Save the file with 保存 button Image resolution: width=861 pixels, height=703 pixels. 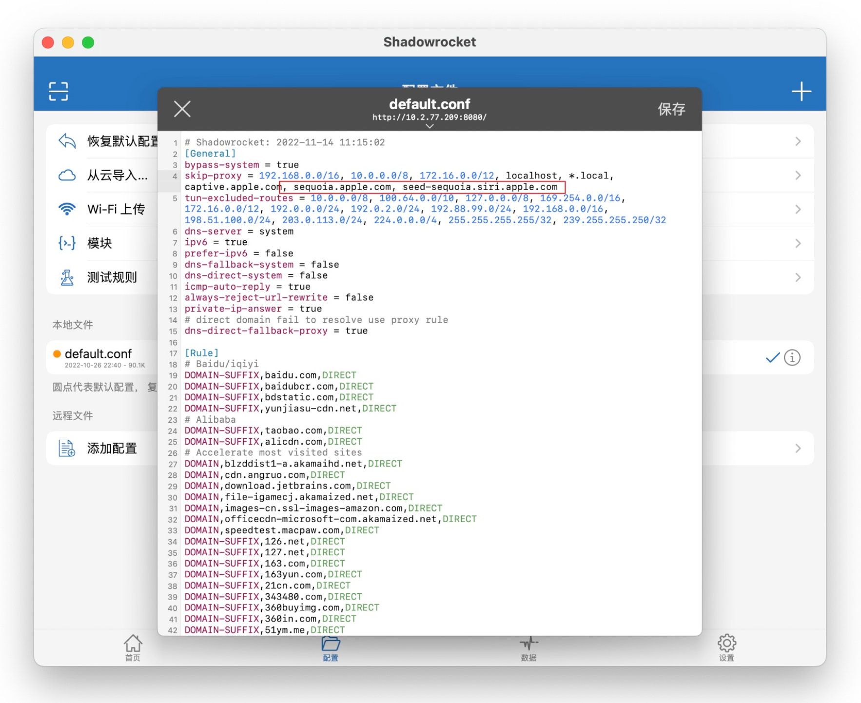tap(671, 109)
